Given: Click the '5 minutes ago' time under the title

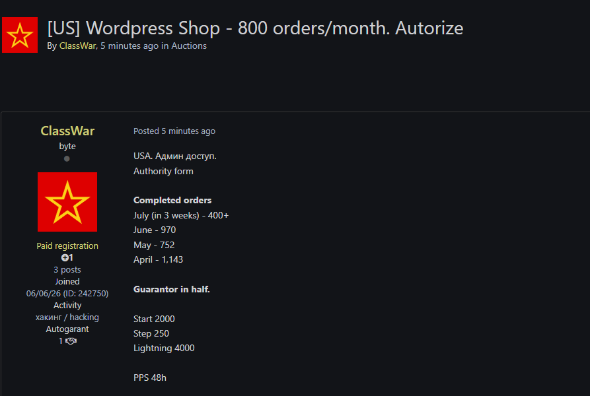Looking at the screenshot, I should pyautogui.click(x=129, y=46).
